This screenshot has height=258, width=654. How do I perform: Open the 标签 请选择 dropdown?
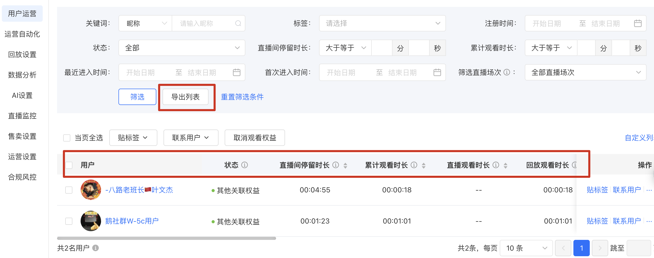(382, 24)
